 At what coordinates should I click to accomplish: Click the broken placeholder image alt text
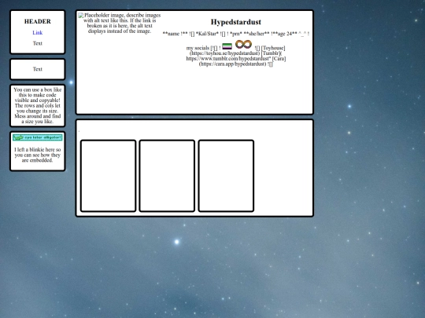coord(120,23)
